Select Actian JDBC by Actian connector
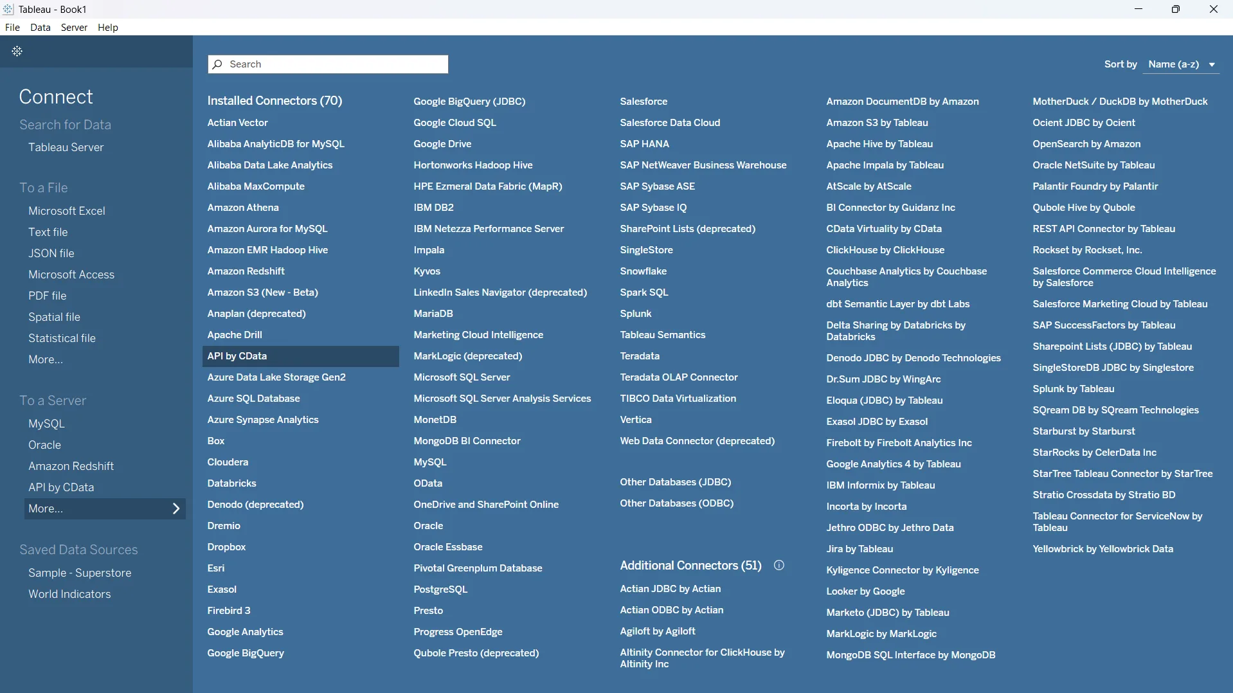 point(670,589)
